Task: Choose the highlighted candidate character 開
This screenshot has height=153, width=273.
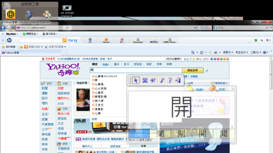Action: click(x=139, y=133)
